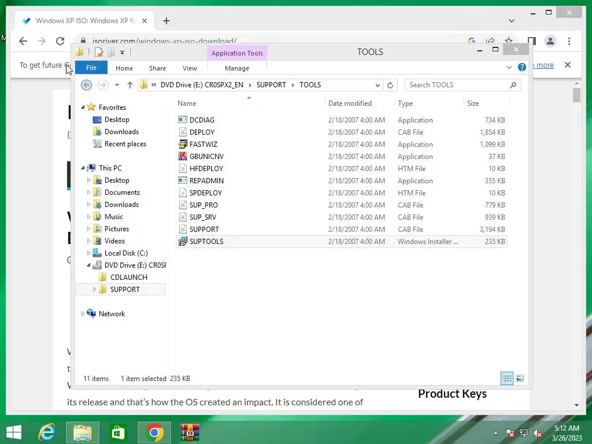Expand the Network tree node
The width and height of the screenshot is (592, 444).
click(x=83, y=314)
